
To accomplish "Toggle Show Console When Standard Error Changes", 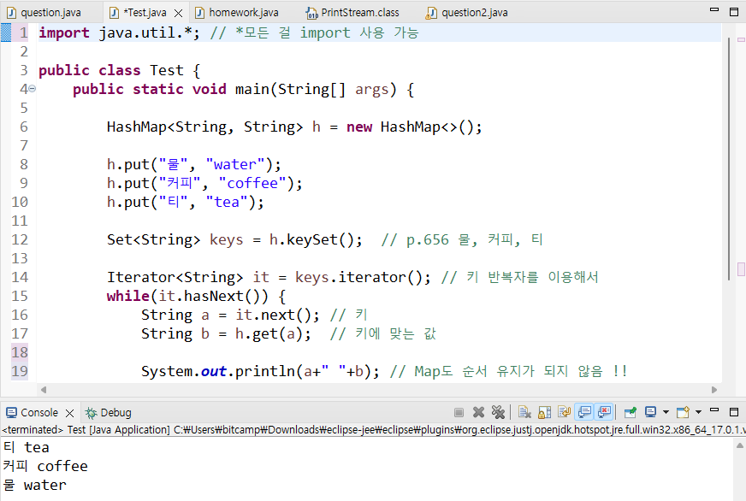I will pyautogui.click(x=604, y=411).
